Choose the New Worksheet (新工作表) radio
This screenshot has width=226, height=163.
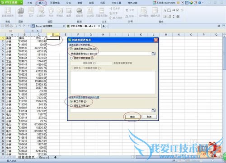(x=71, y=101)
